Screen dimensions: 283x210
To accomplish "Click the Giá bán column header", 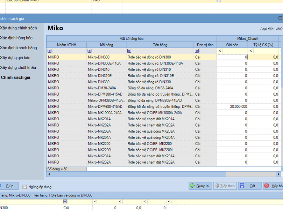I will click(232, 45).
